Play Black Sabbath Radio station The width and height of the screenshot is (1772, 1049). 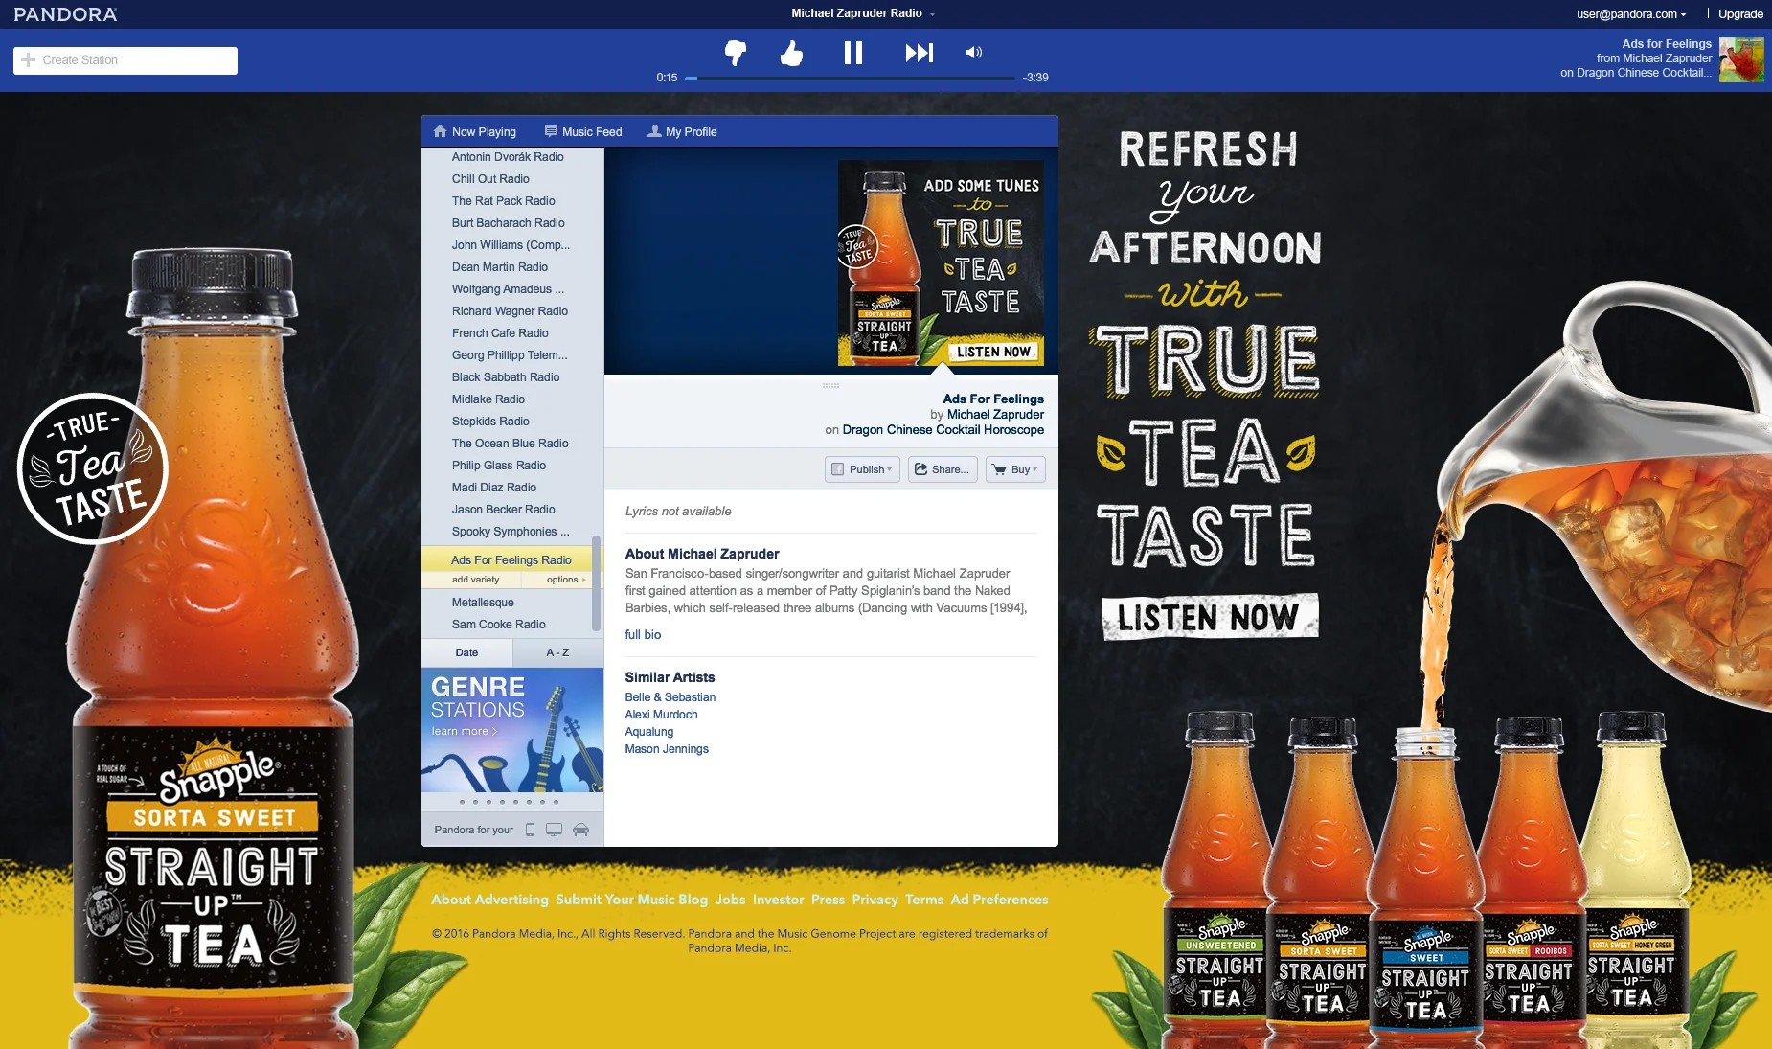click(506, 377)
